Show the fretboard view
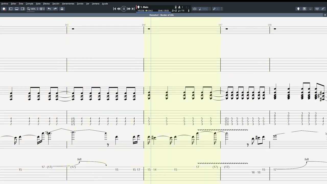The image size is (327, 184). [298, 9]
